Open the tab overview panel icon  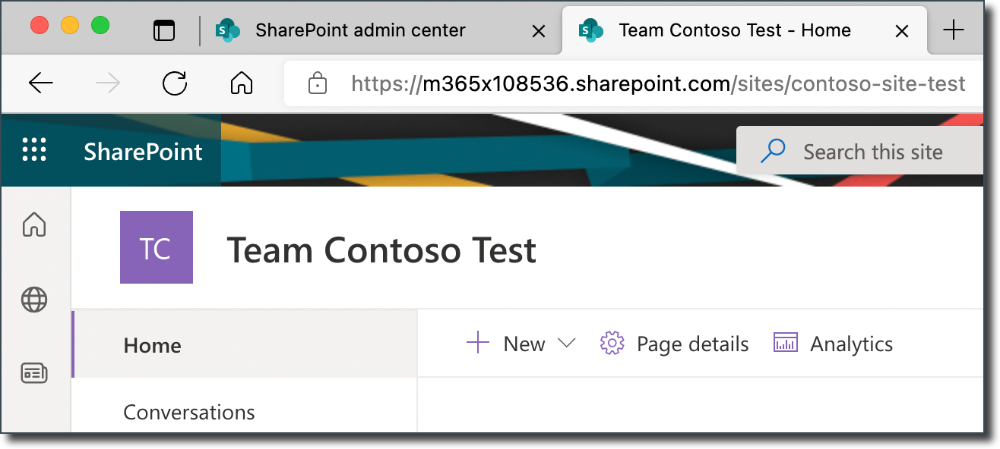[x=165, y=30]
